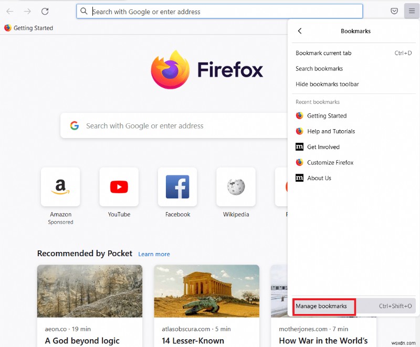Select Bookmark current tab
The height and width of the screenshot is (347, 420).
click(x=324, y=53)
